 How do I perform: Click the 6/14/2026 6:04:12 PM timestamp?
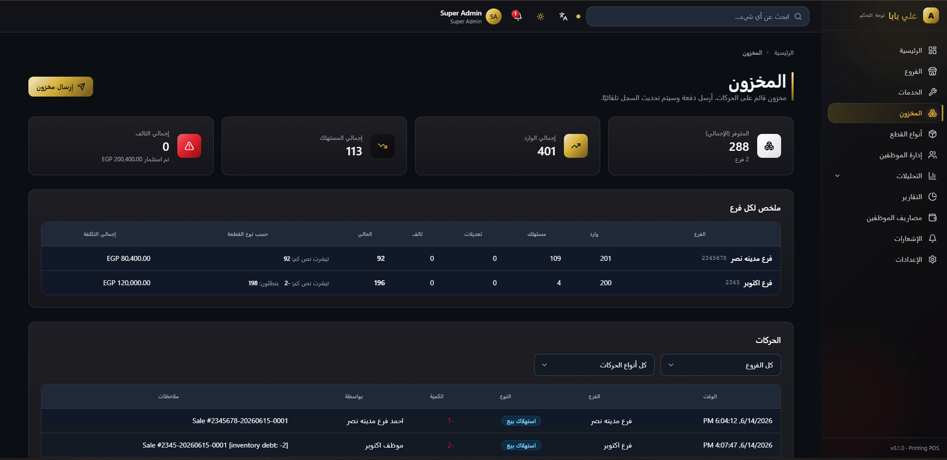pyautogui.click(x=738, y=421)
